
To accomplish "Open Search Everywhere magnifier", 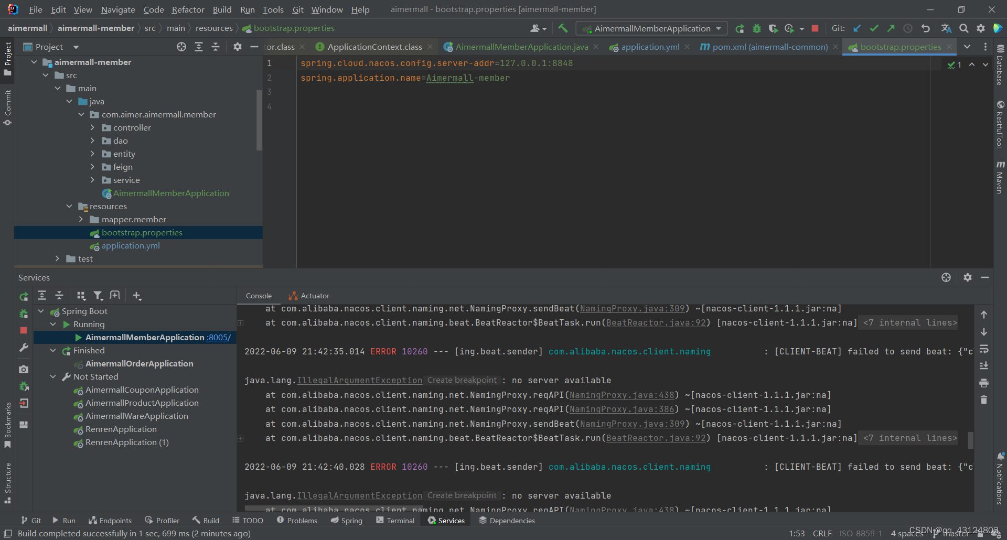I will coord(963,29).
